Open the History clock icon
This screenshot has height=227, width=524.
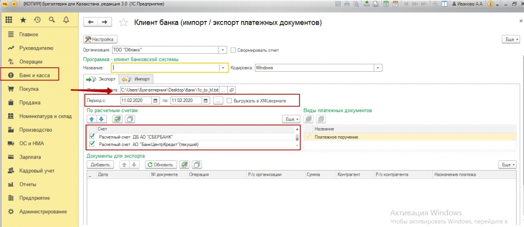[37, 20]
